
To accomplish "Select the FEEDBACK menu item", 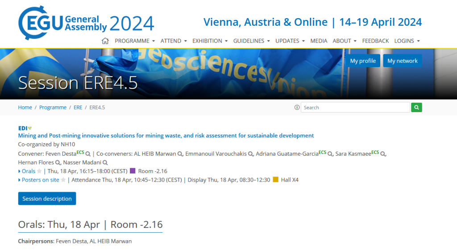I will tap(375, 41).
